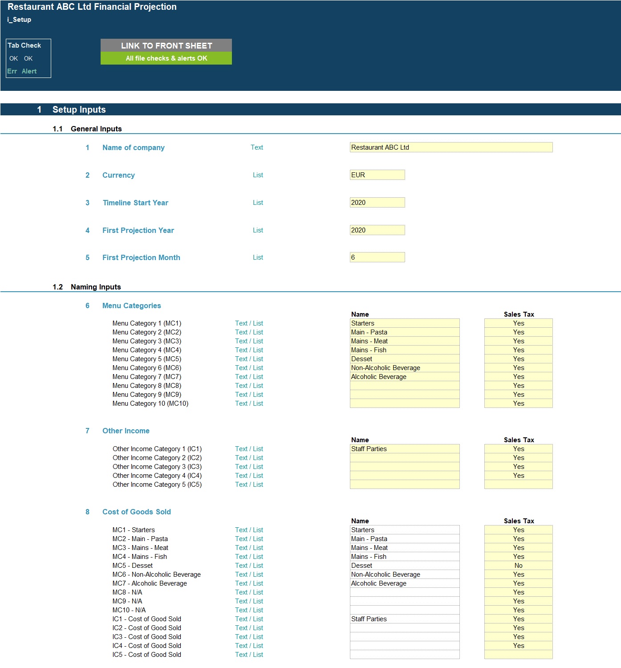The width and height of the screenshot is (621, 668).
Task: Open the First Projection Month list cell
Action: tap(377, 257)
